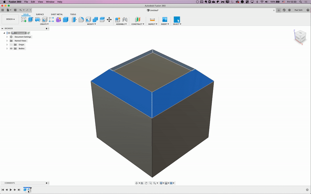The height and width of the screenshot is (194, 311).
Task: Choose the Fillet tool in the Modify group
Action: click(81, 19)
